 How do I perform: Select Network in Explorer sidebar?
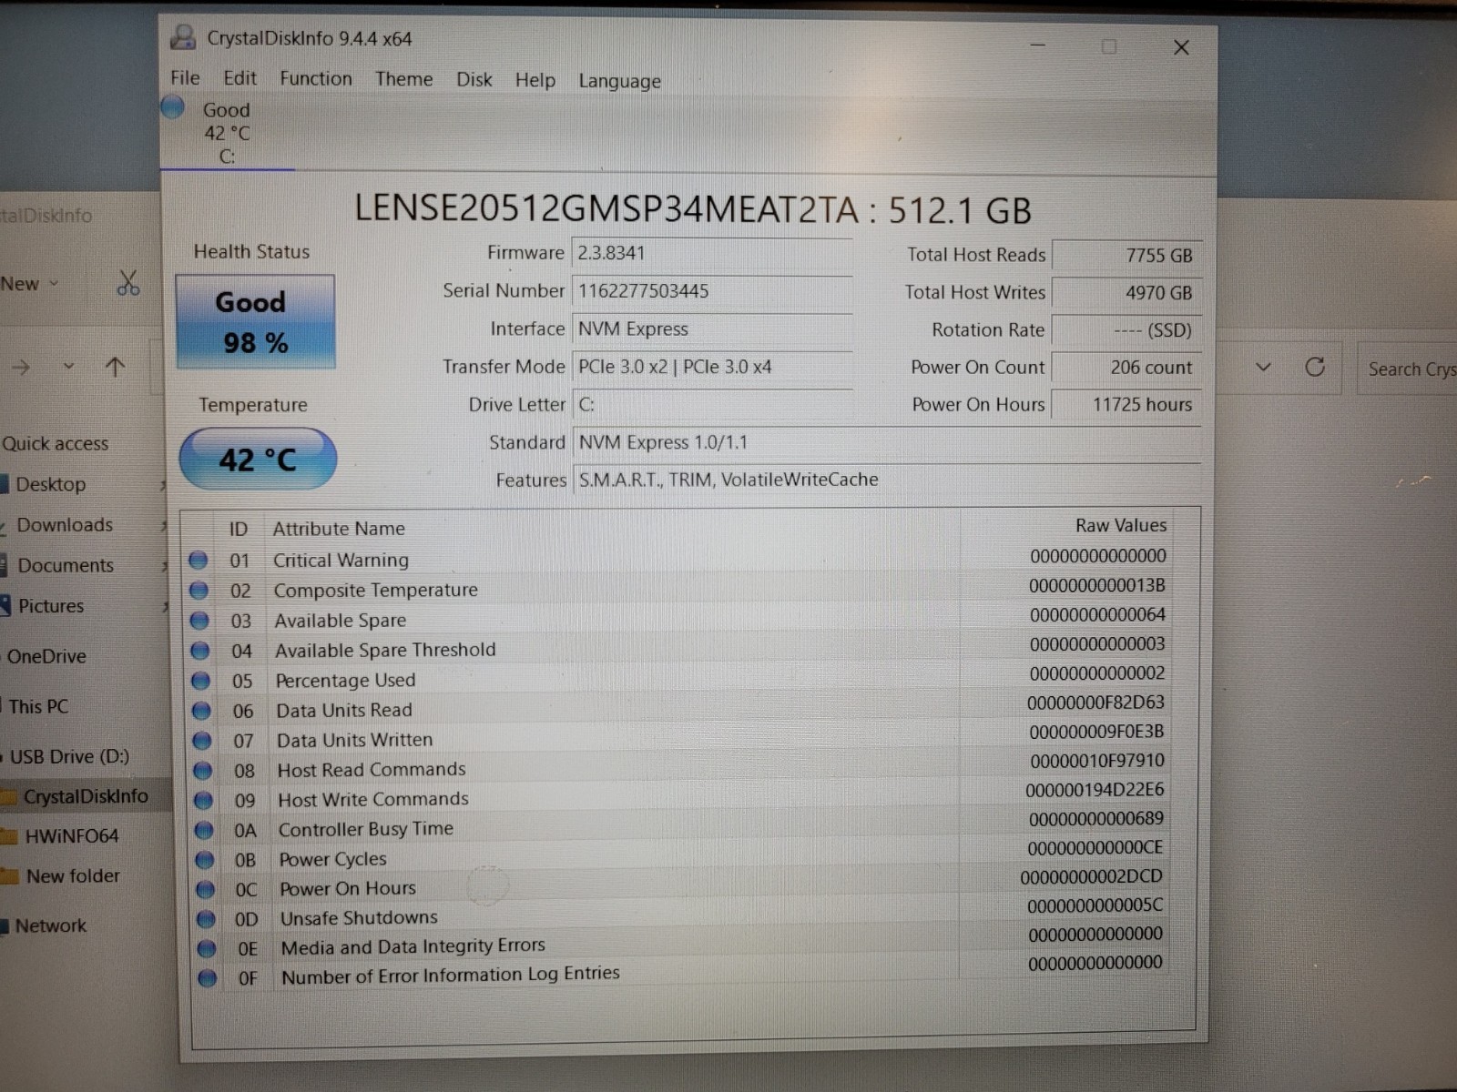50,925
